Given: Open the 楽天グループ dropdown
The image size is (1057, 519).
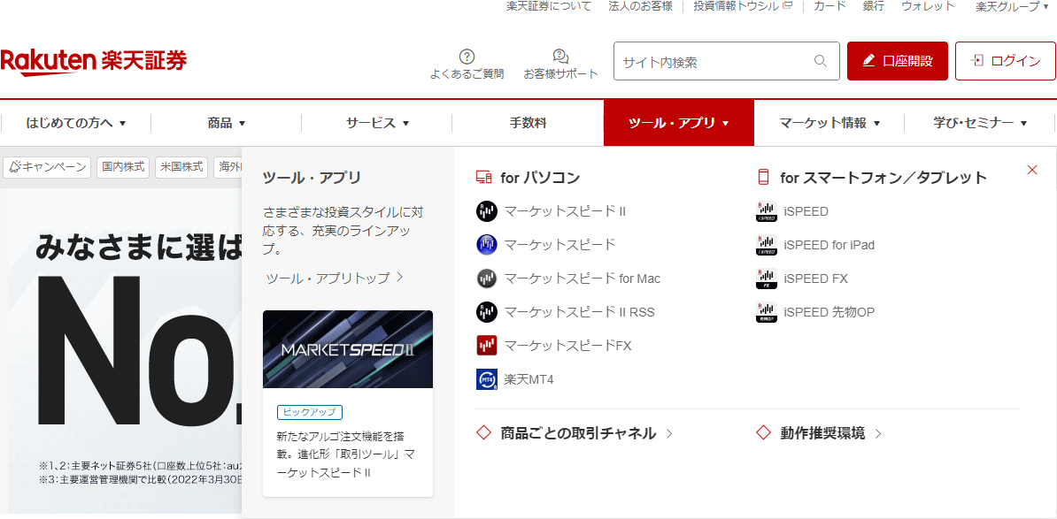Looking at the screenshot, I should (x=1012, y=7).
